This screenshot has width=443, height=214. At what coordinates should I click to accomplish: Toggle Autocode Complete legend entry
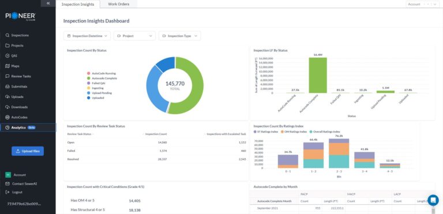click(102, 78)
